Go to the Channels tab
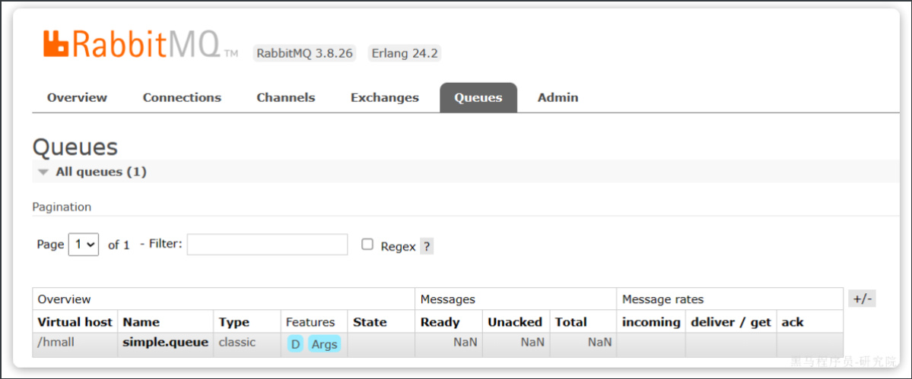This screenshot has width=912, height=379. pos(285,97)
